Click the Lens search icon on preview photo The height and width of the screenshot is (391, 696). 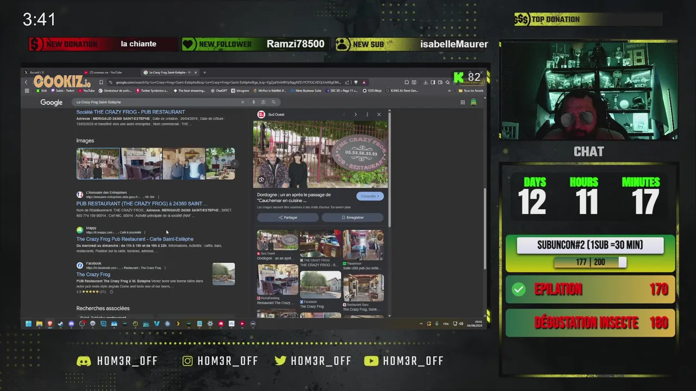(x=262, y=180)
